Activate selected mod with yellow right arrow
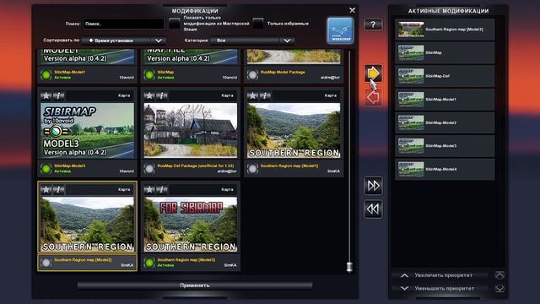 [373, 73]
